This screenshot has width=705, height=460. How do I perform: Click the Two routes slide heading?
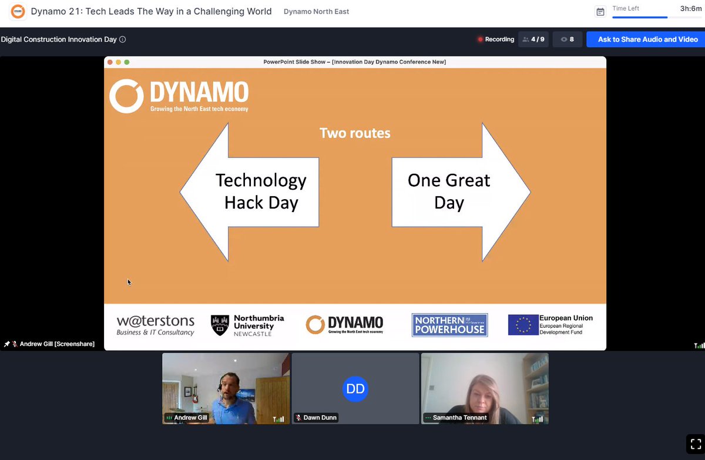click(x=355, y=133)
